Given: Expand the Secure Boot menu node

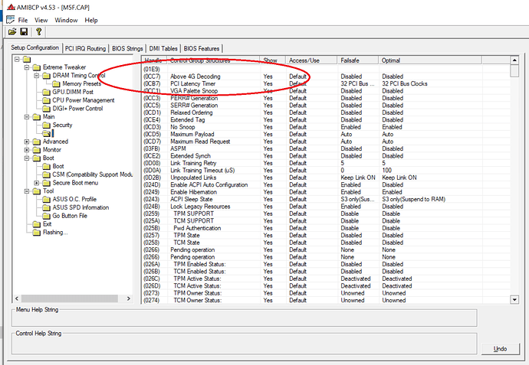Looking at the screenshot, I should (37, 183).
